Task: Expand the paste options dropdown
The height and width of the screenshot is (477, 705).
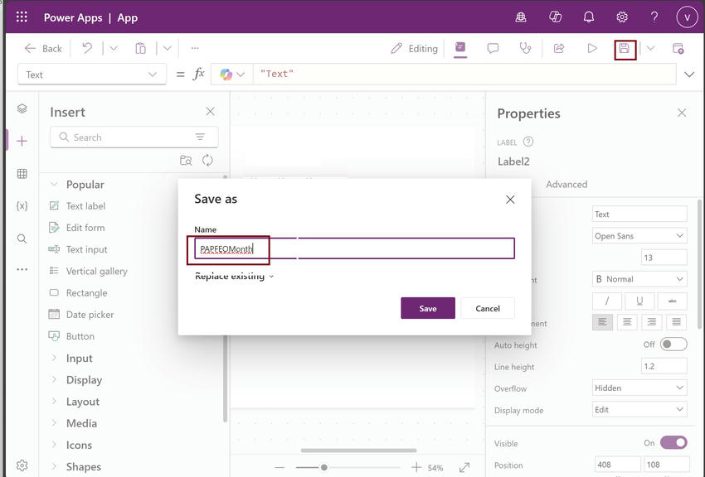Action: [x=168, y=48]
